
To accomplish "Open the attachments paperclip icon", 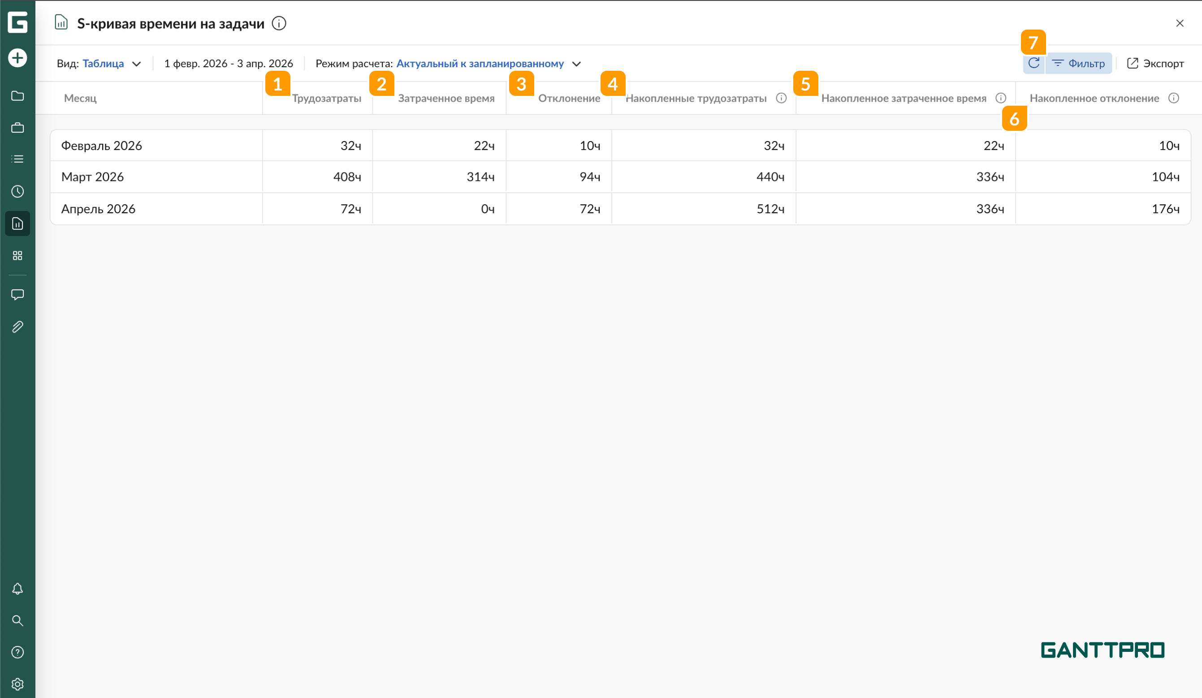I will tap(17, 327).
